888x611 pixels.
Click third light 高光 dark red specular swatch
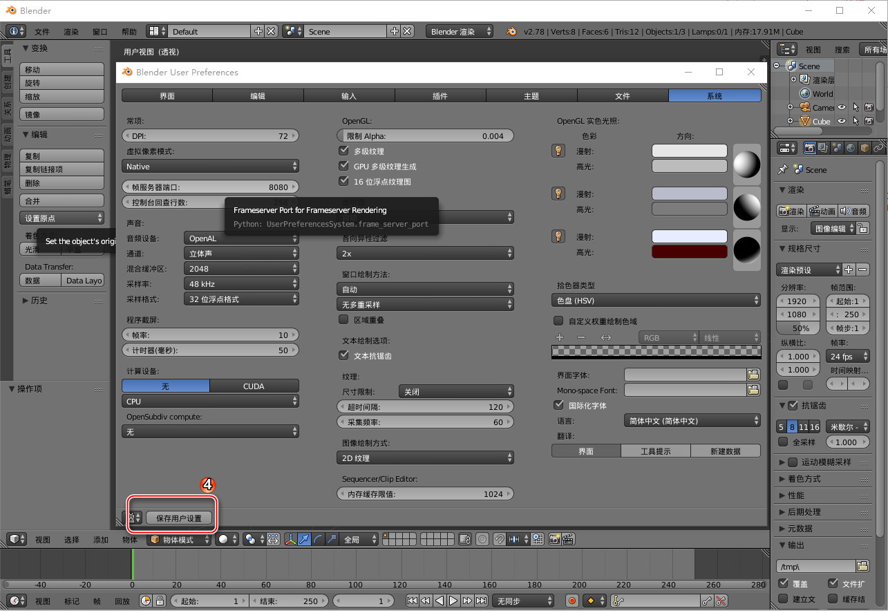(690, 252)
